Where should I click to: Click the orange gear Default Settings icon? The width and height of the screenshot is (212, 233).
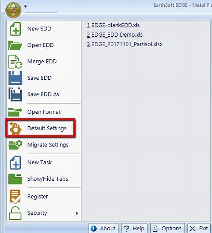[x=15, y=128]
